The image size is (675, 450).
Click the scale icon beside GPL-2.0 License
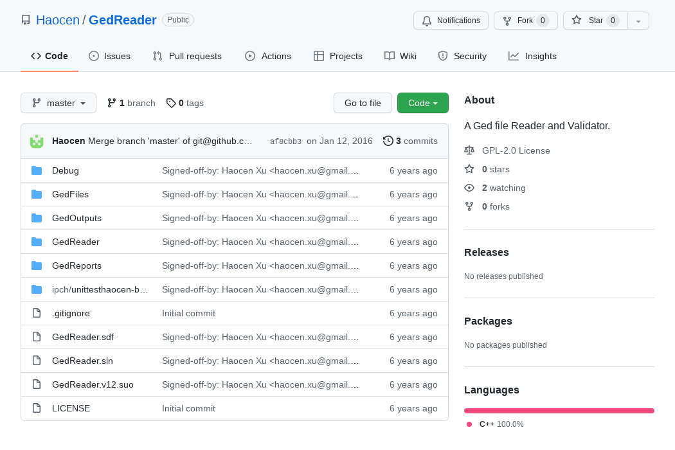pyautogui.click(x=469, y=150)
